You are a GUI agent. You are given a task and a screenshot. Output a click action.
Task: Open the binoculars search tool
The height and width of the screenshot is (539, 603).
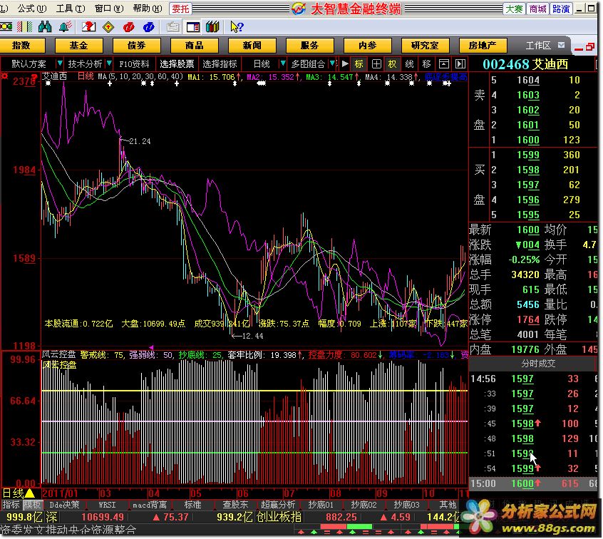click(45, 26)
